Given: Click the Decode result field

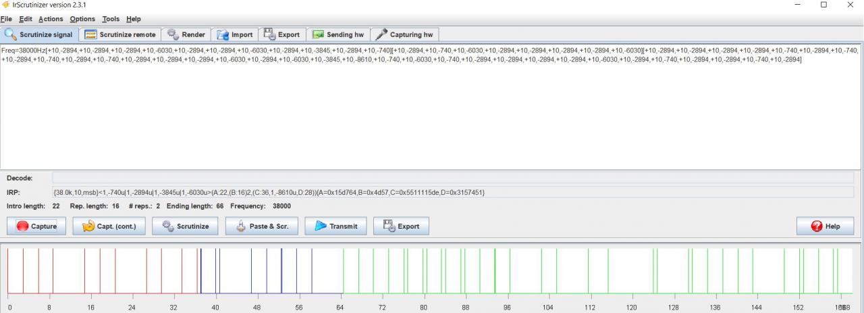Looking at the screenshot, I should [x=453, y=177].
